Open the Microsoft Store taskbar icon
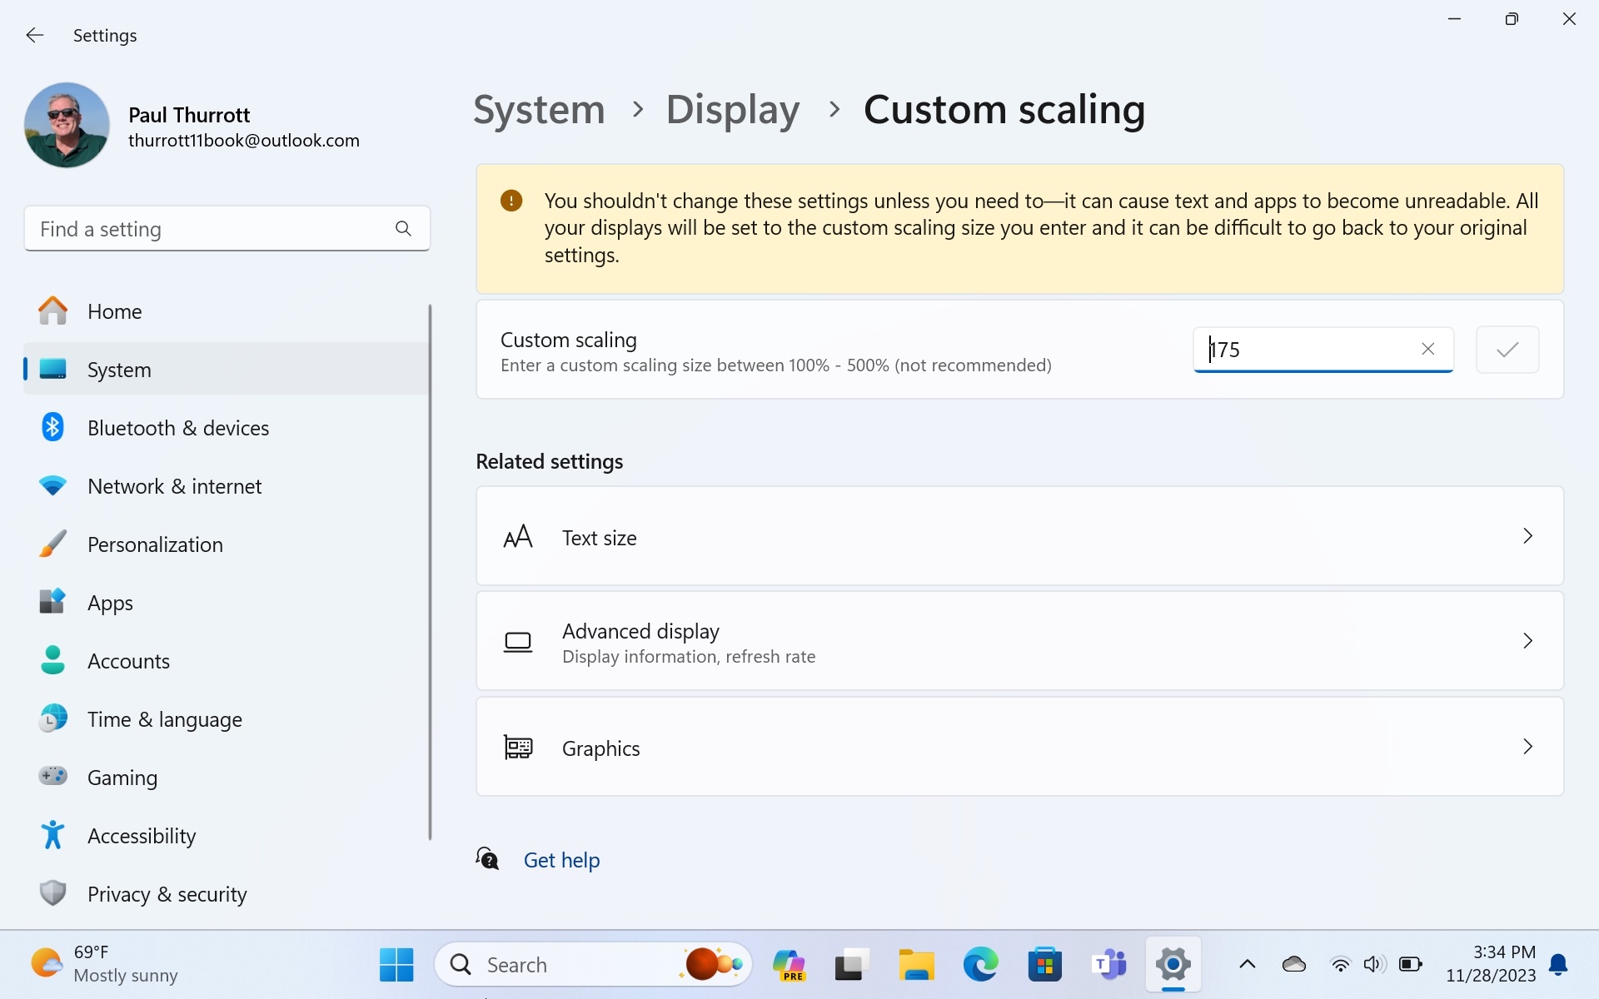The width and height of the screenshot is (1599, 999). tap(1044, 965)
